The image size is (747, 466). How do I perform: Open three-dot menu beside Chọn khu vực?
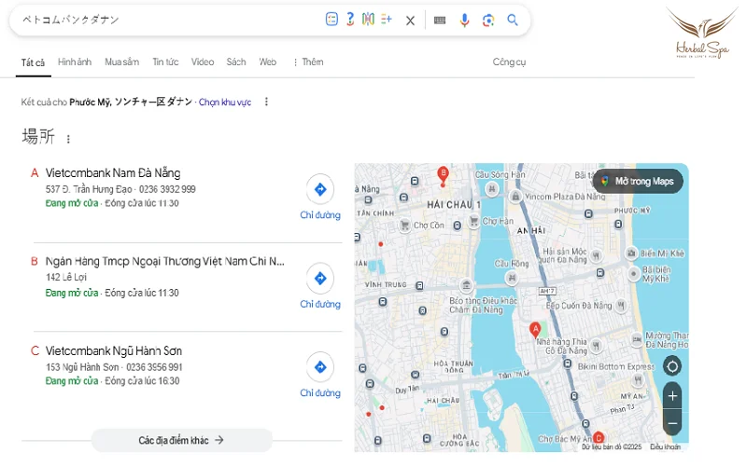tap(266, 102)
